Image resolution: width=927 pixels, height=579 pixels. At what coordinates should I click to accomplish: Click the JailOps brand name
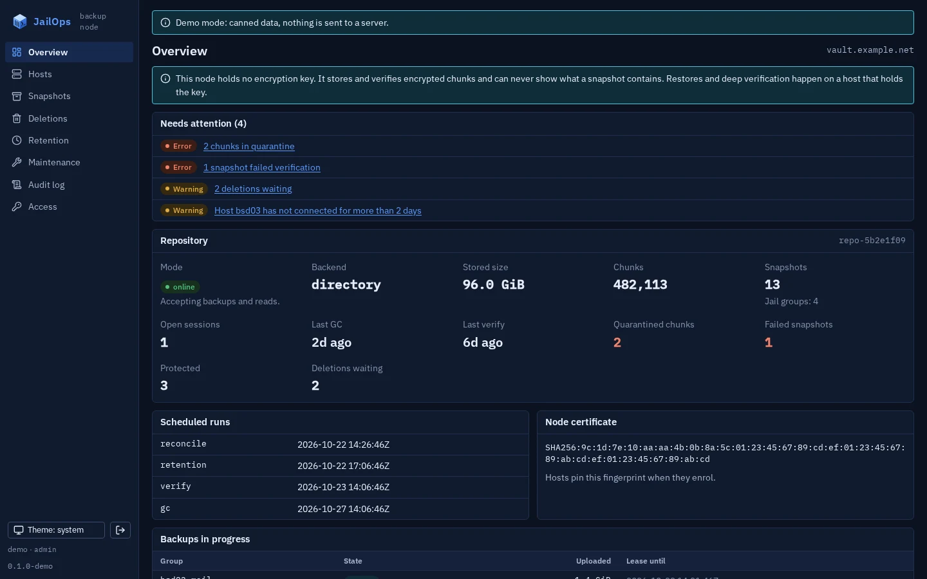pos(52,21)
